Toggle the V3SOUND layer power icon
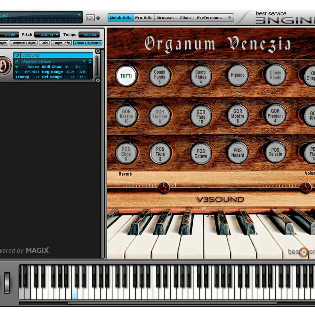Image resolution: width=315 pixels, height=316 pixels. pos(17,55)
